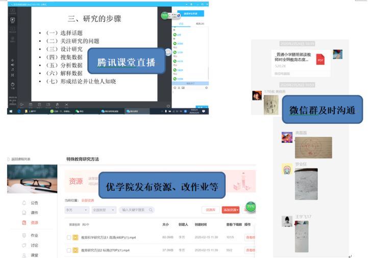This screenshot has height=258, width=371.
Task: Click the 公告 bell icon in sidebar
Action: tap(23, 203)
